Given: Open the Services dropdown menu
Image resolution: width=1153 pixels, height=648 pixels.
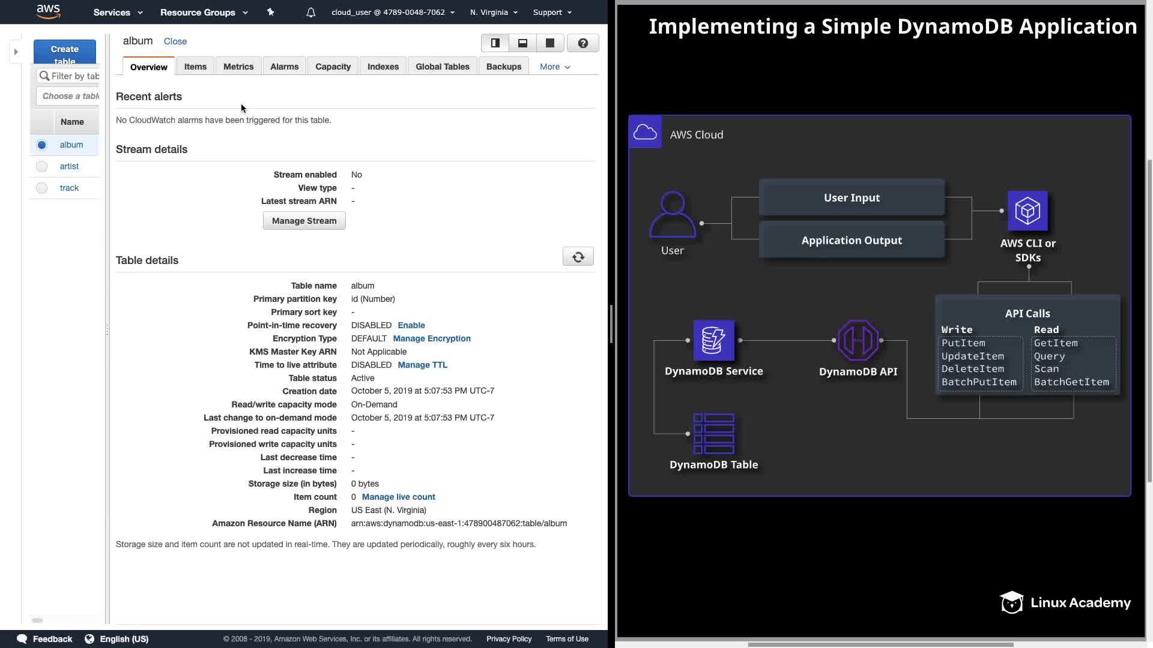Looking at the screenshot, I should tap(118, 12).
